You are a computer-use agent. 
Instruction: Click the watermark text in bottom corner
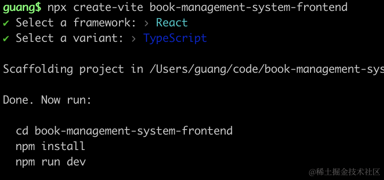point(344,172)
